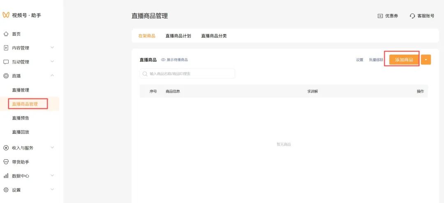Click the 设置 gear icon in sidebar

click(6, 190)
